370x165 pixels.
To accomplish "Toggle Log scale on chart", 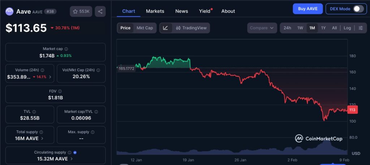I will [x=347, y=28].
